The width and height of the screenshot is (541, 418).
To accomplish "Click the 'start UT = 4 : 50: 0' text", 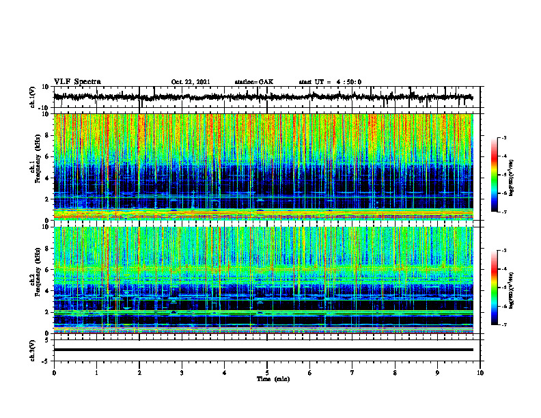I will 330,82.
